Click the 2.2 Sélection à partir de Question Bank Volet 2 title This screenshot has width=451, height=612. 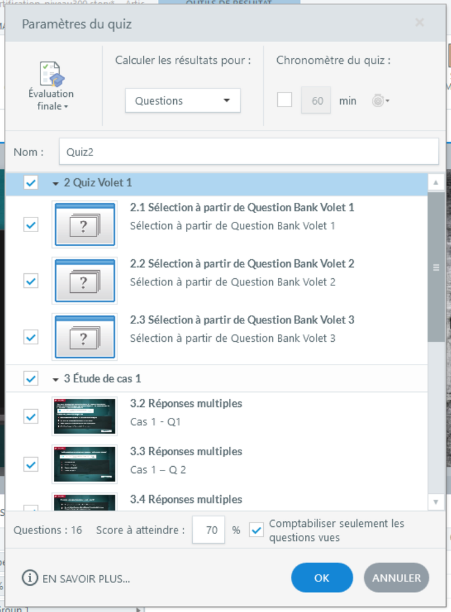[242, 263]
